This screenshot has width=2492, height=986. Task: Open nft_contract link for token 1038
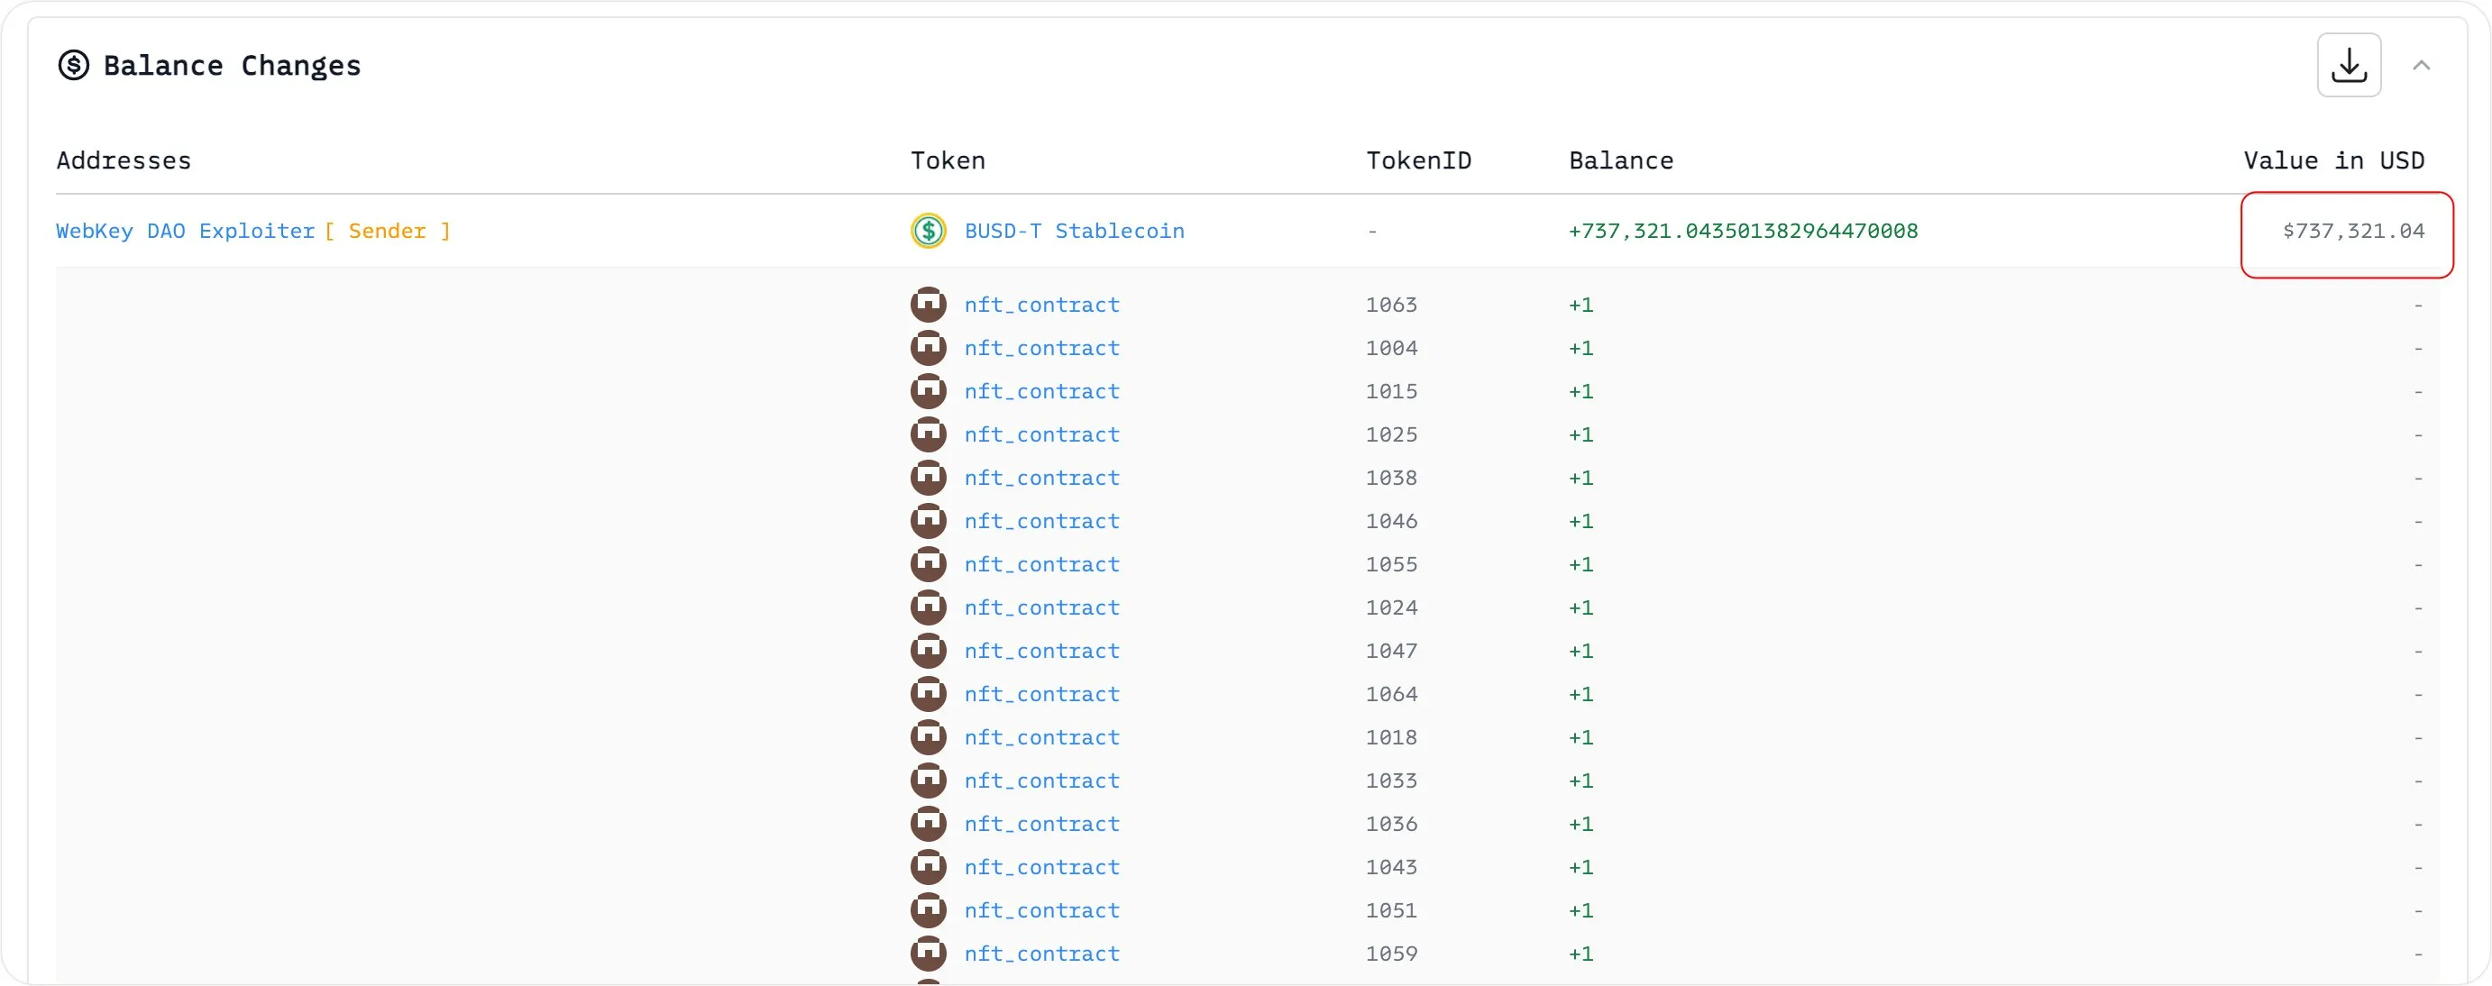pyautogui.click(x=1042, y=478)
